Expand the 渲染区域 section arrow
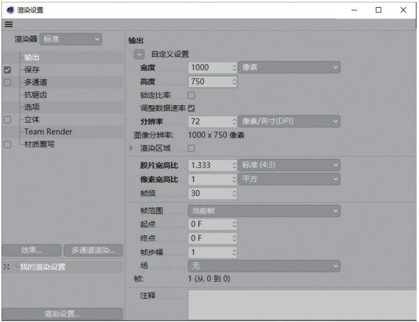Viewport: 419px width, 322px height. [131, 148]
